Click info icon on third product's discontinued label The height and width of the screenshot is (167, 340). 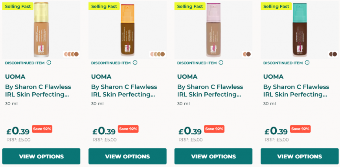(221, 62)
